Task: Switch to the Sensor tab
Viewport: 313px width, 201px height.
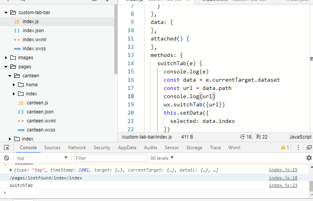Action: (172, 148)
